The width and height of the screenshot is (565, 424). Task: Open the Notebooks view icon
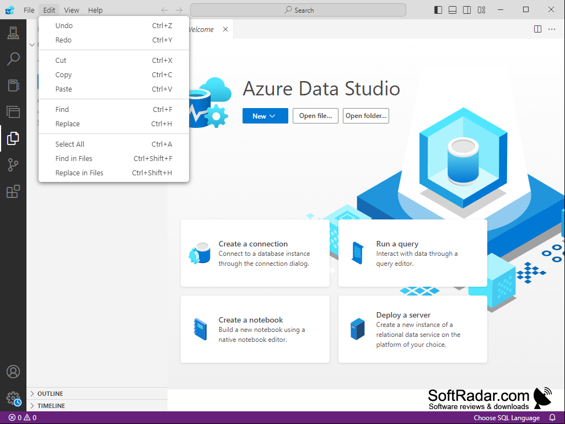(x=13, y=85)
